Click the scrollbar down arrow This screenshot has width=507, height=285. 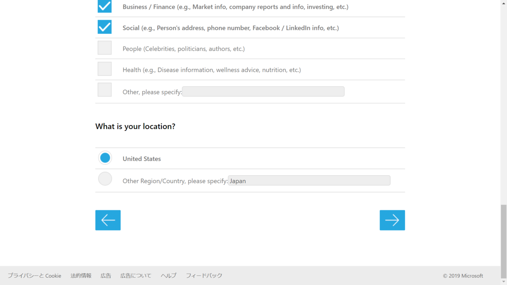click(x=504, y=281)
